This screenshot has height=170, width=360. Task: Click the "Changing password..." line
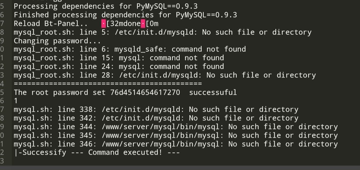(57, 41)
